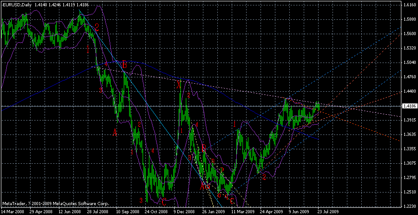This screenshot has width=418, height=215.
Task: Select the 24 Oct 2008 date label
Action: (x=156, y=211)
